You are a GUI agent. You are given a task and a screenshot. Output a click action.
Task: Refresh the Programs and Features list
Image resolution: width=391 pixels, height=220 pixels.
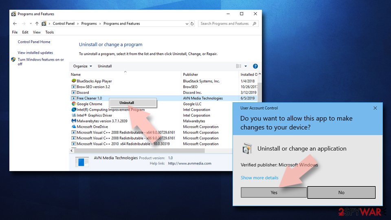tap(192, 24)
